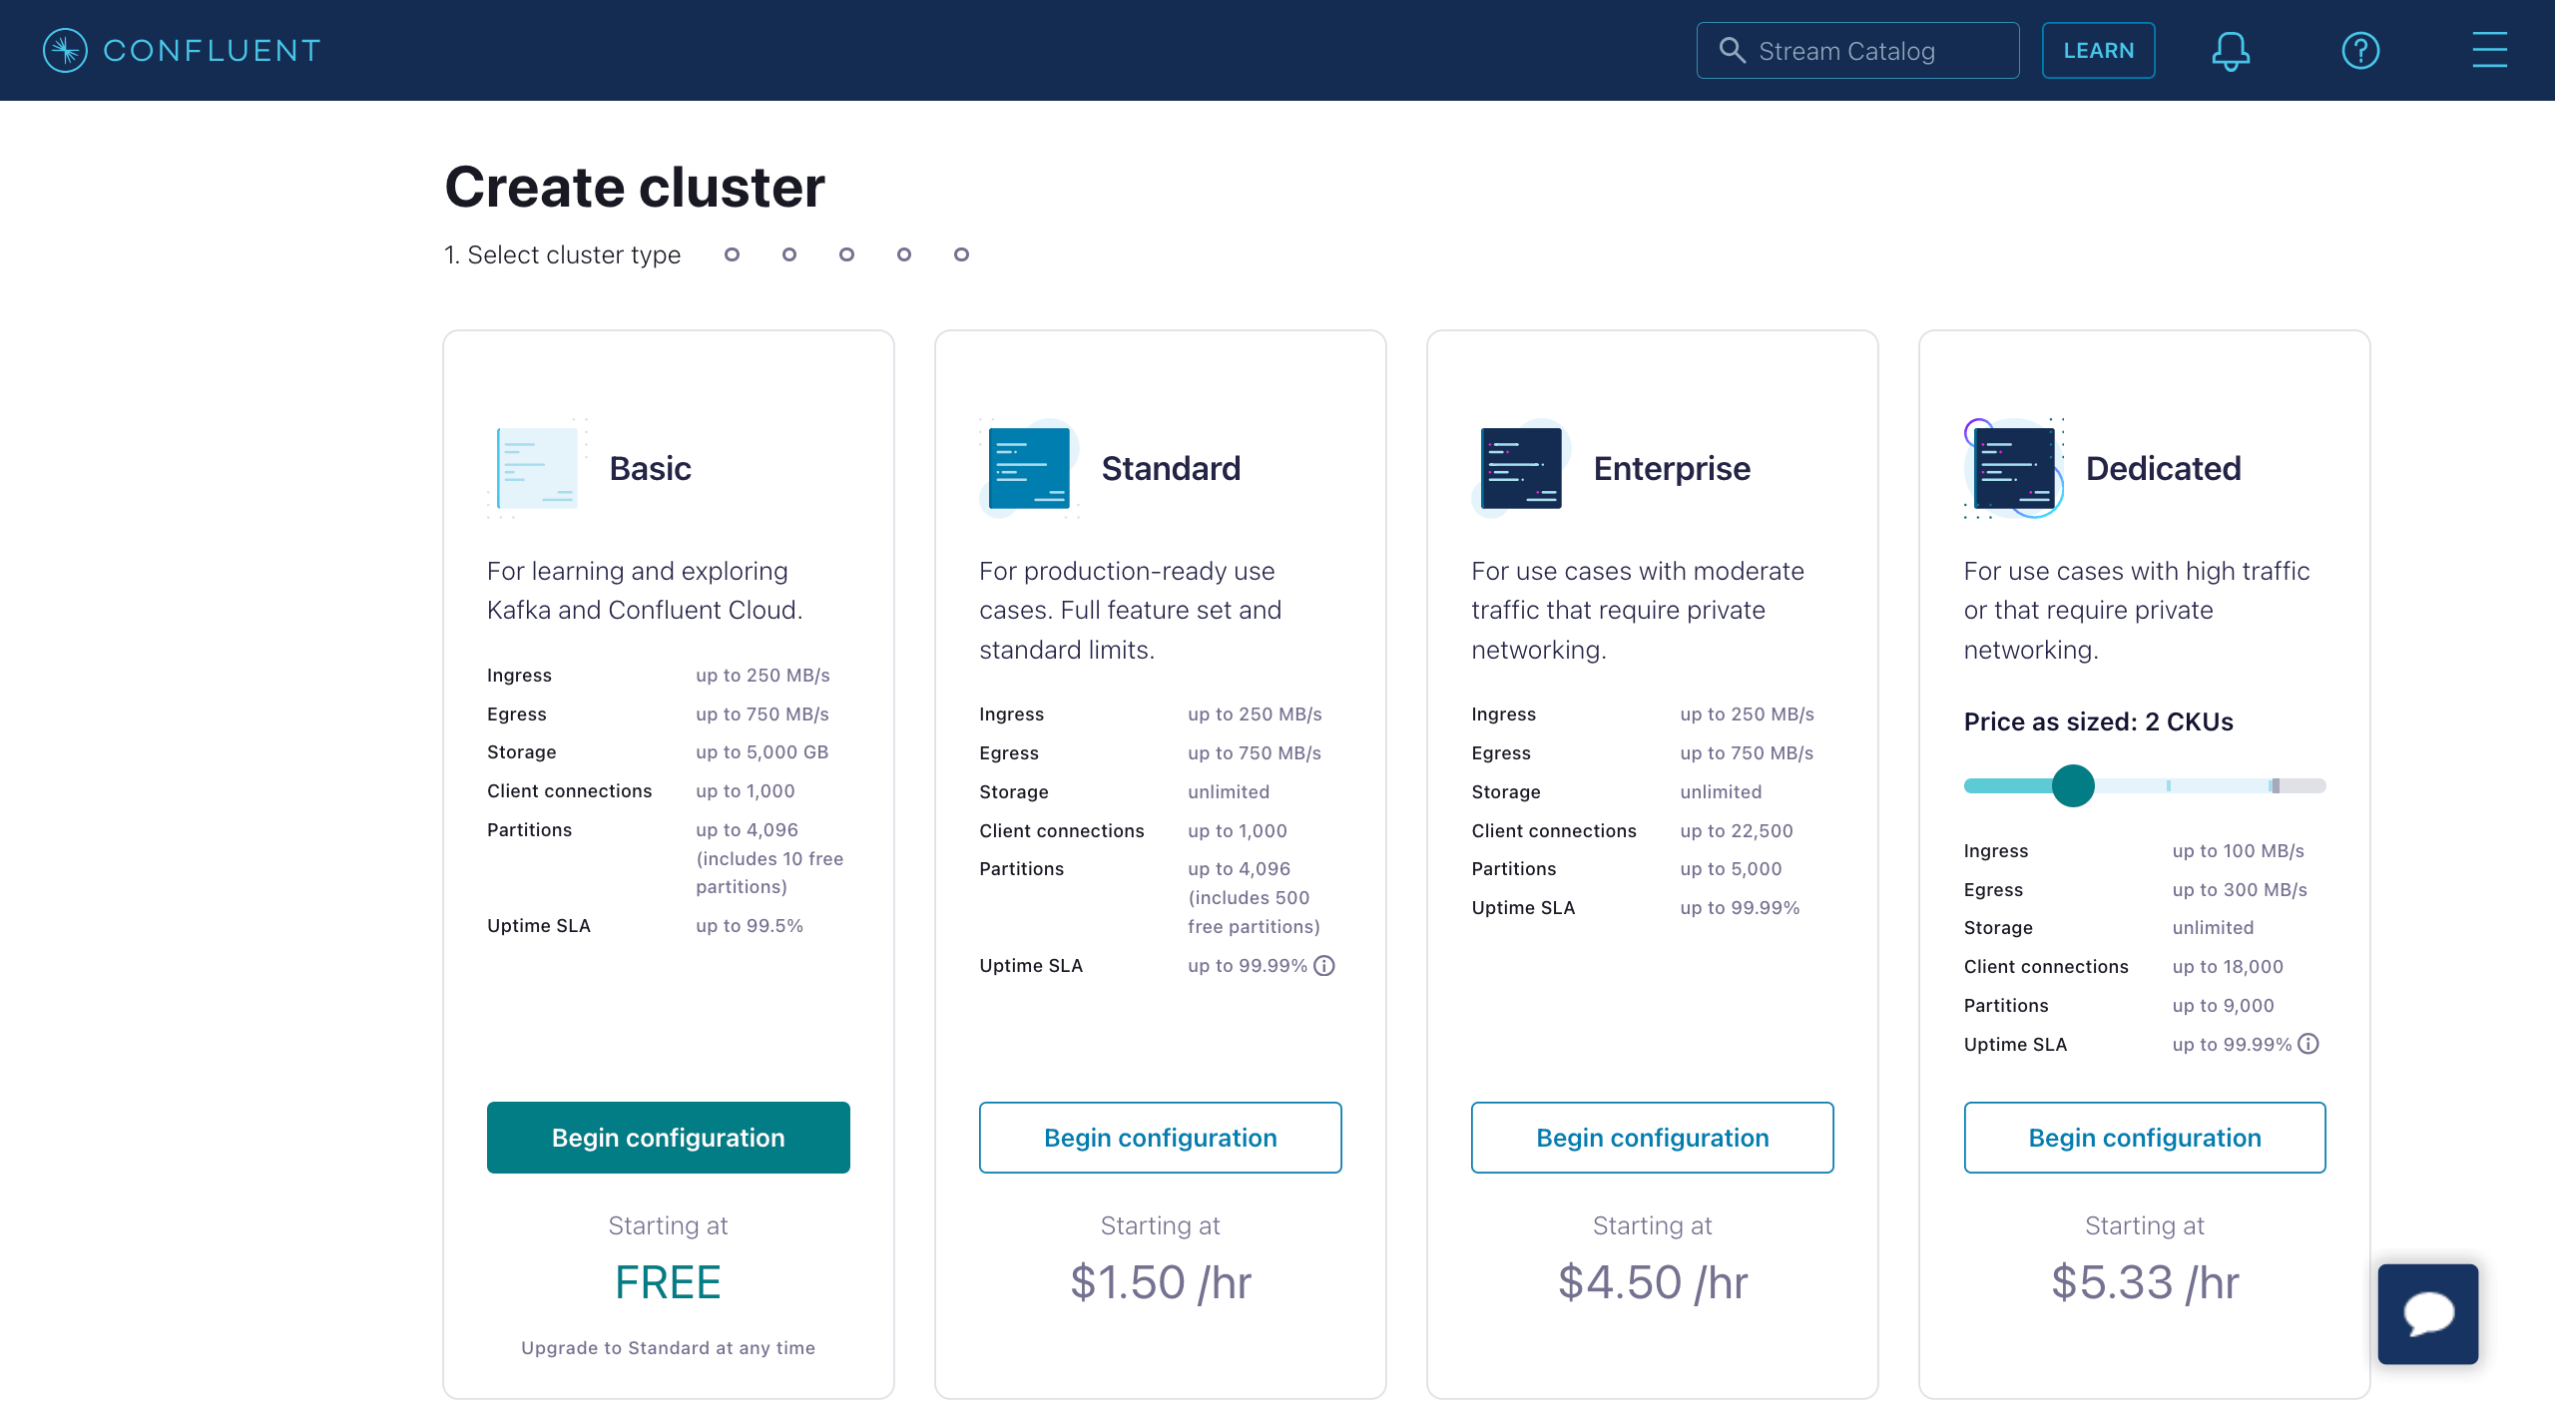2555x1427 pixels.
Task: Click the LEARN menu item
Action: [x=2099, y=50]
